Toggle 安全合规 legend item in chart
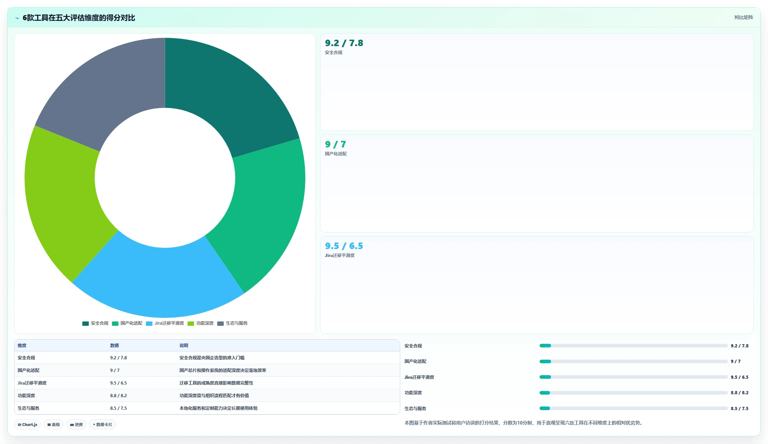The height and width of the screenshot is (444, 768). point(95,323)
